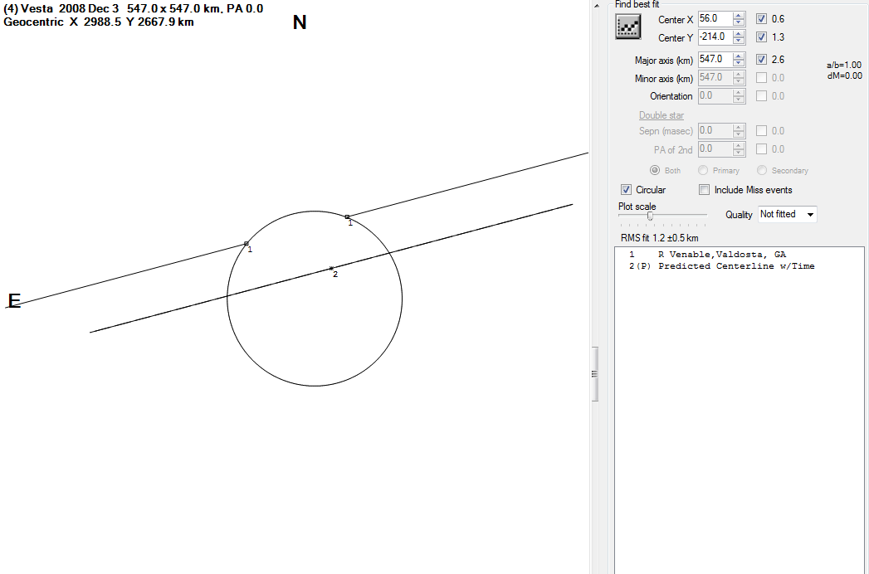
Task: Toggle the PA of 2nd checkbox
Action: tap(761, 149)
